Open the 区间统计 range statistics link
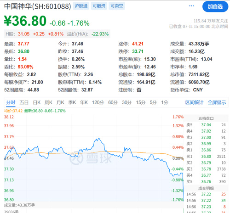230x213 pixels. tap(194, 102)
